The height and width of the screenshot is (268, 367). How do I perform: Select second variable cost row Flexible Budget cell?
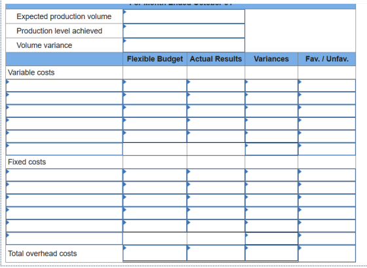click(x=155, y=98)
